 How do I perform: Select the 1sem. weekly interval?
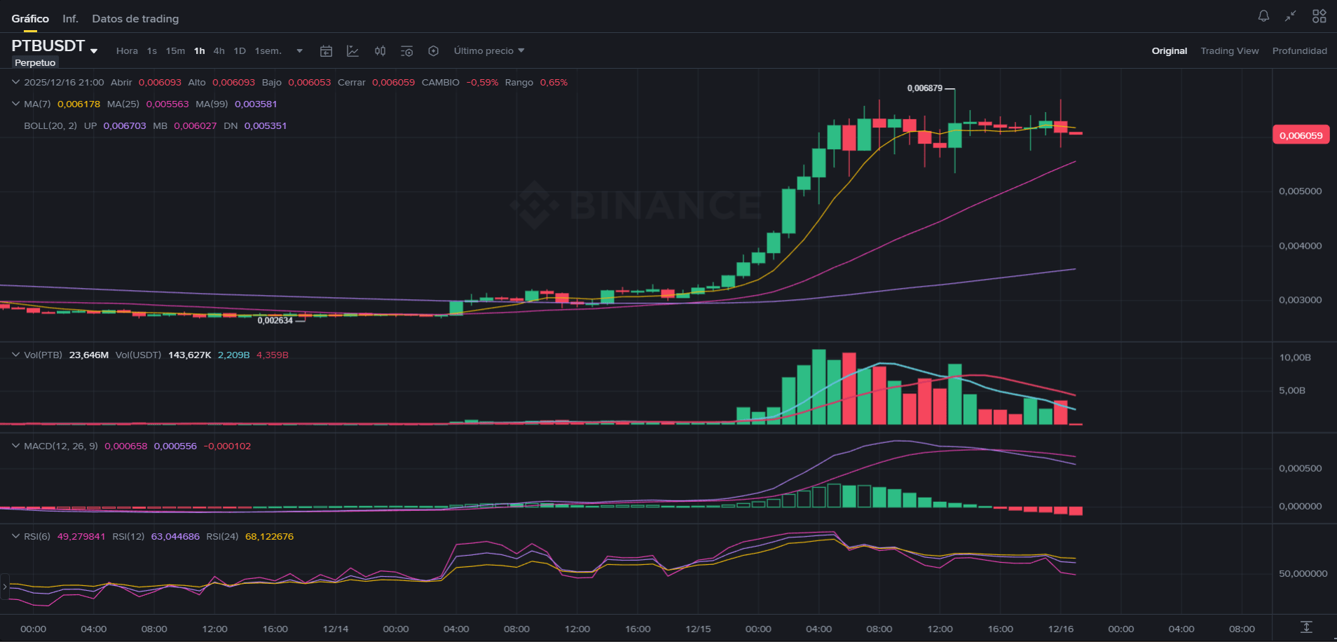click(268, 51)
